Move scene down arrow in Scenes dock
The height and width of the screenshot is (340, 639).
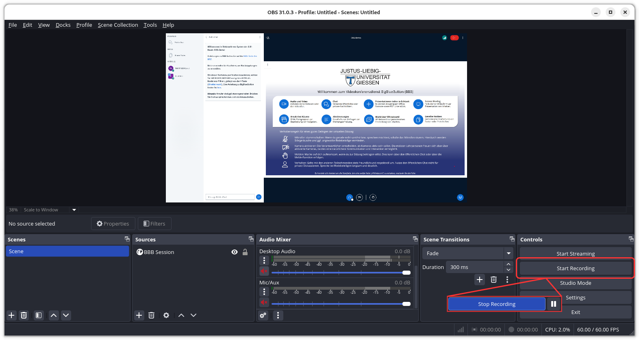(66, 315)
